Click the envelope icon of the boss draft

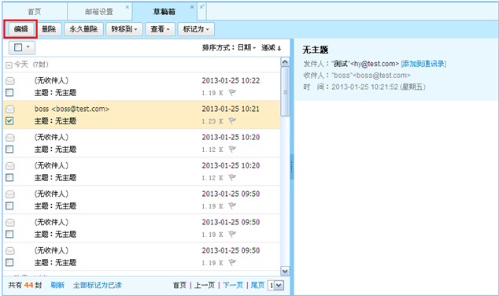pos(10,109)
